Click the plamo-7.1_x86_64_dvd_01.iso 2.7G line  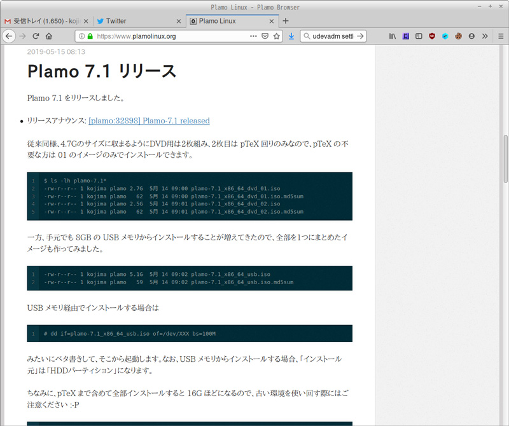pos(162,188)
